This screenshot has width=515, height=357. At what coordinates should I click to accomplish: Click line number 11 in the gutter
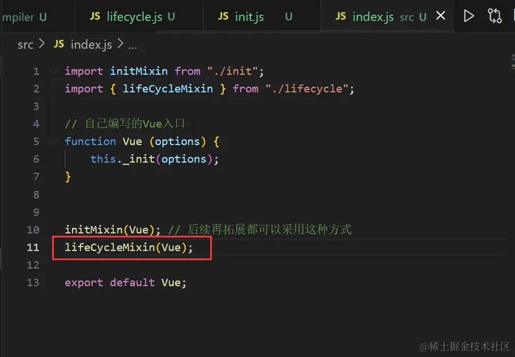[x=33, y=247]
